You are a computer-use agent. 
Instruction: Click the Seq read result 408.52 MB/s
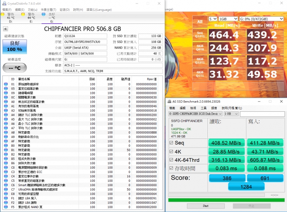point(226,143)
